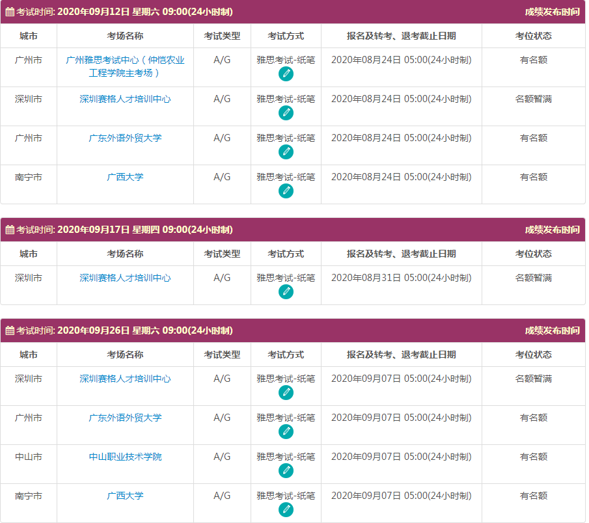The width and height of the screenshot is (589, 523).
Task: Open the 中山职业技术学院 venue link
Action: tap(125, 457)
